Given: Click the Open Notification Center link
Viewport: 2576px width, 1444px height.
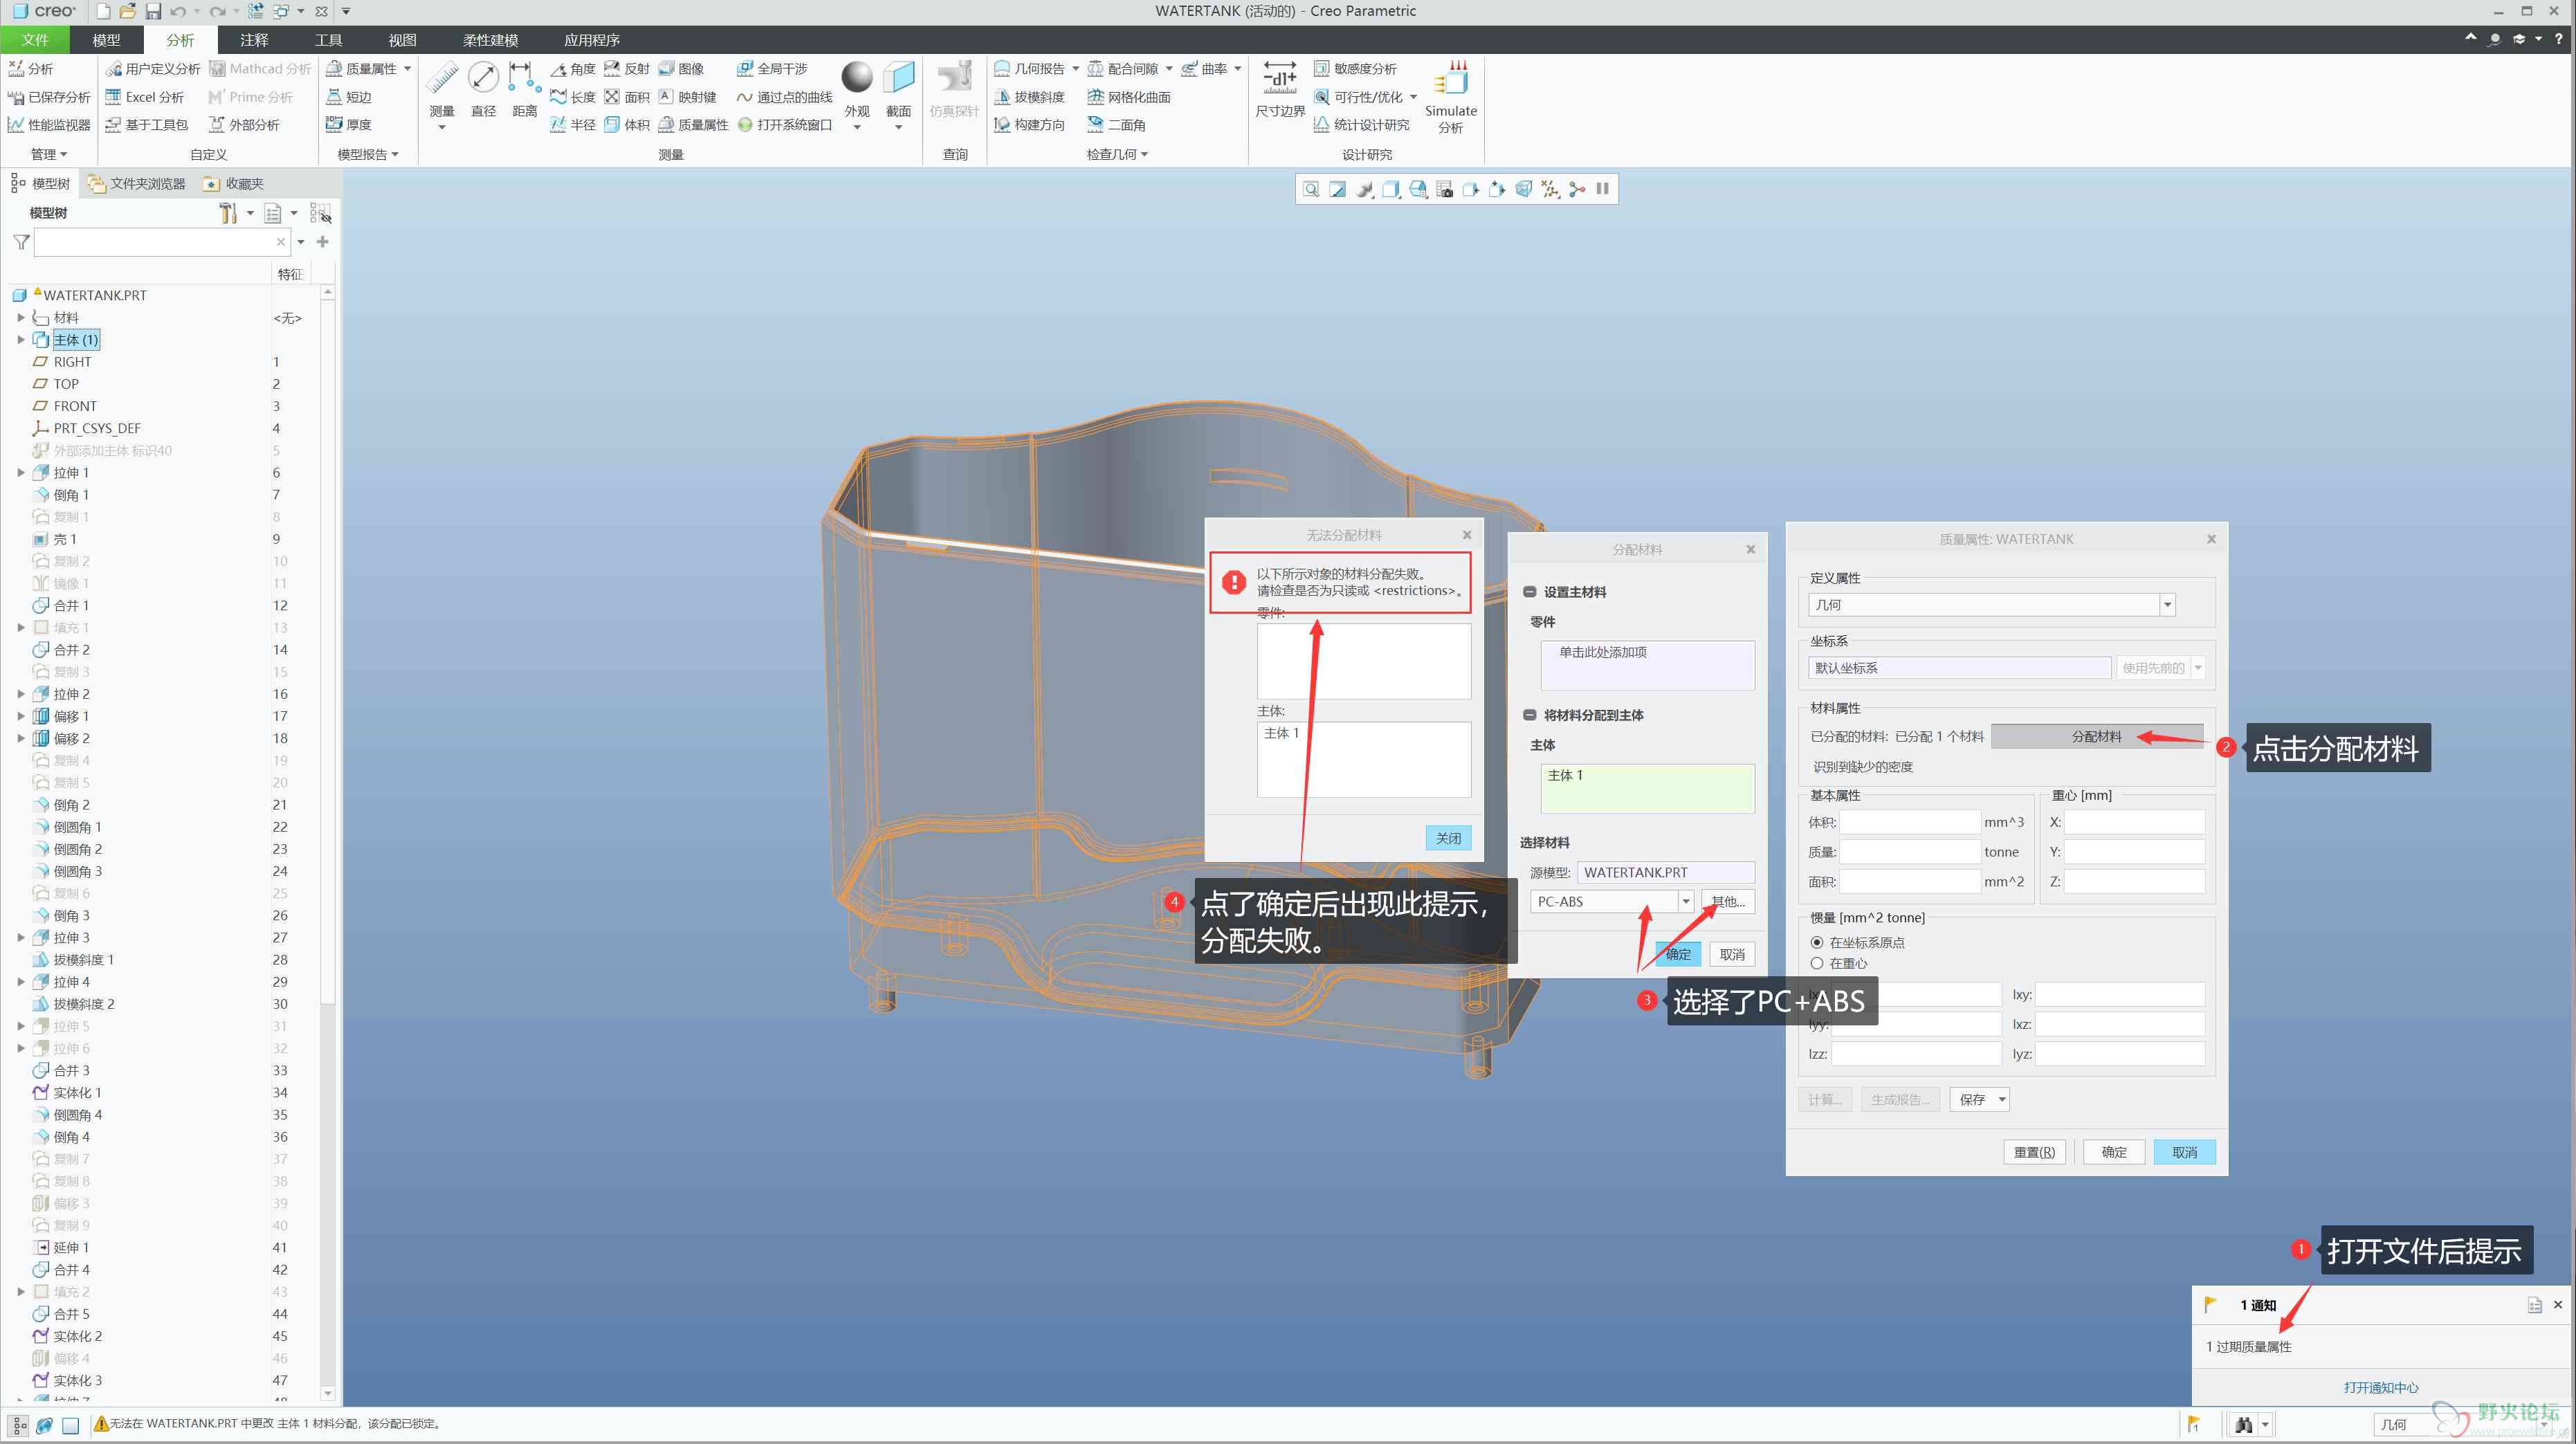Looking at the screenshot, I should point(2382,1388).
